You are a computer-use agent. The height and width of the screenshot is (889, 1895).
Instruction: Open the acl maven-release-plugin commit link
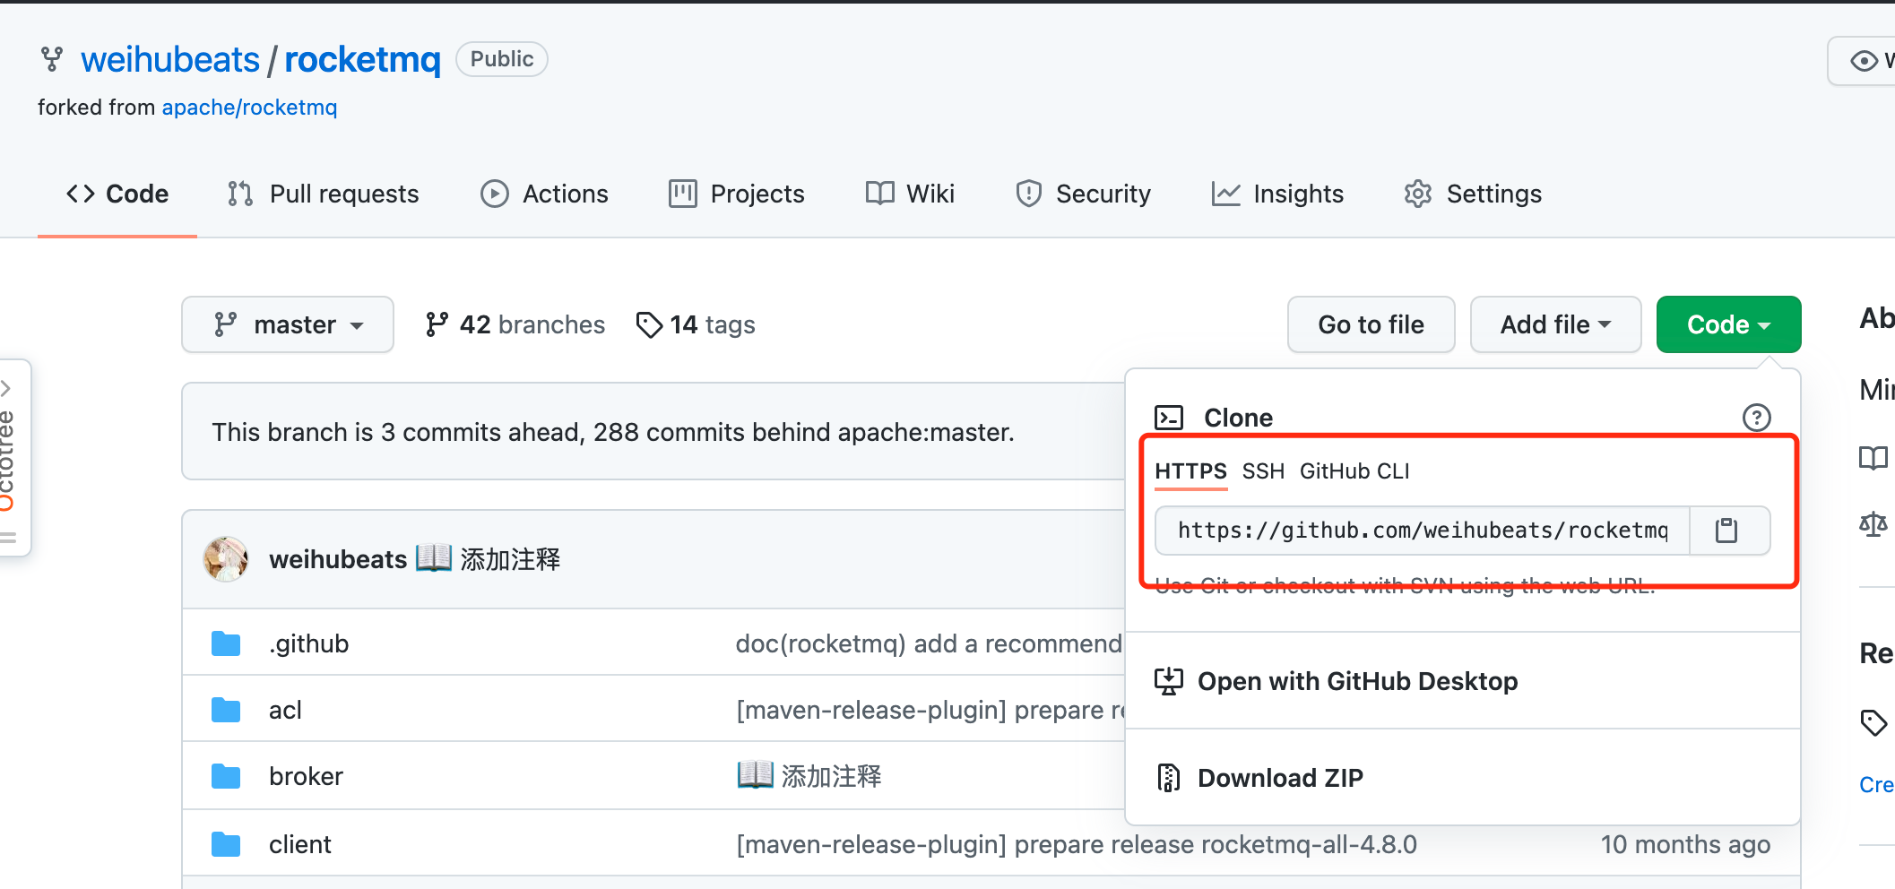tap(930, 710)
